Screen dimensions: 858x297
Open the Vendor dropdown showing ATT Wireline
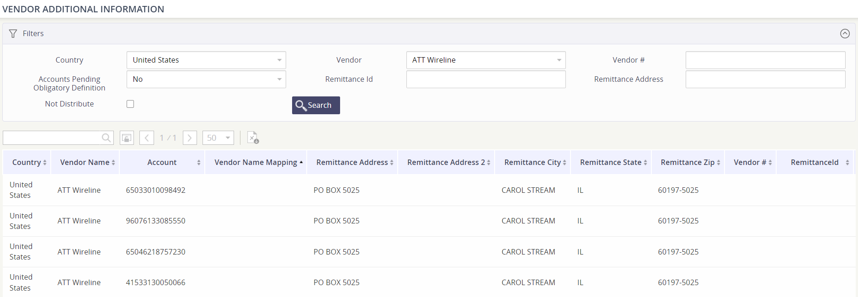(x=486, y=60)
